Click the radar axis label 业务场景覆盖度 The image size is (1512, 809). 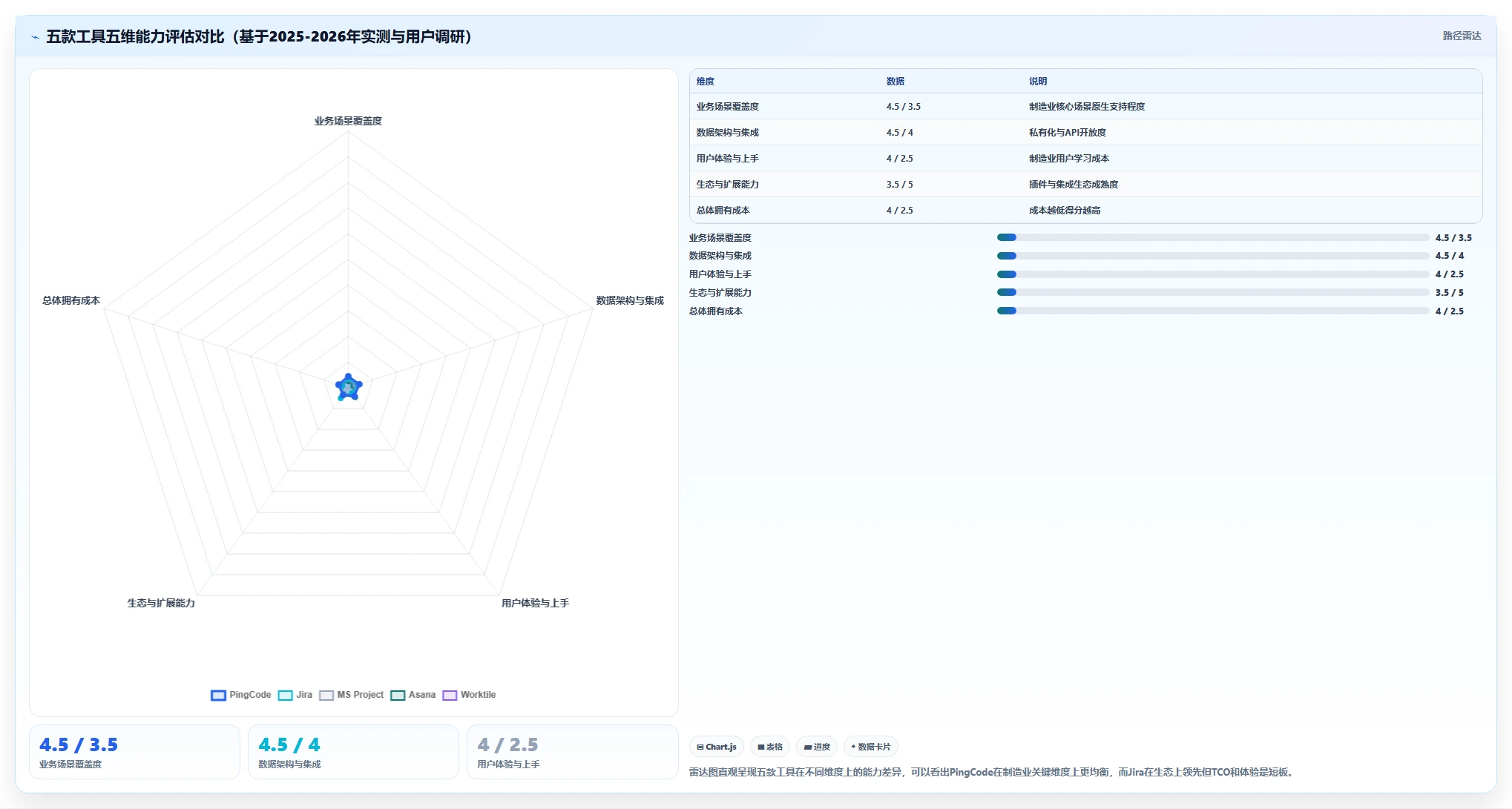coord(348,121)
